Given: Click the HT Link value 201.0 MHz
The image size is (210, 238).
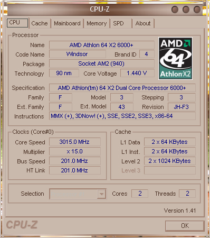Looking at the screenshot, I should (x=75, y=170).
